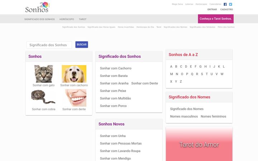Image resolution: width=258 pixels, height=161 pixels.
Task: Select letter A in Sonhos de A a Z
Action: 171,67
